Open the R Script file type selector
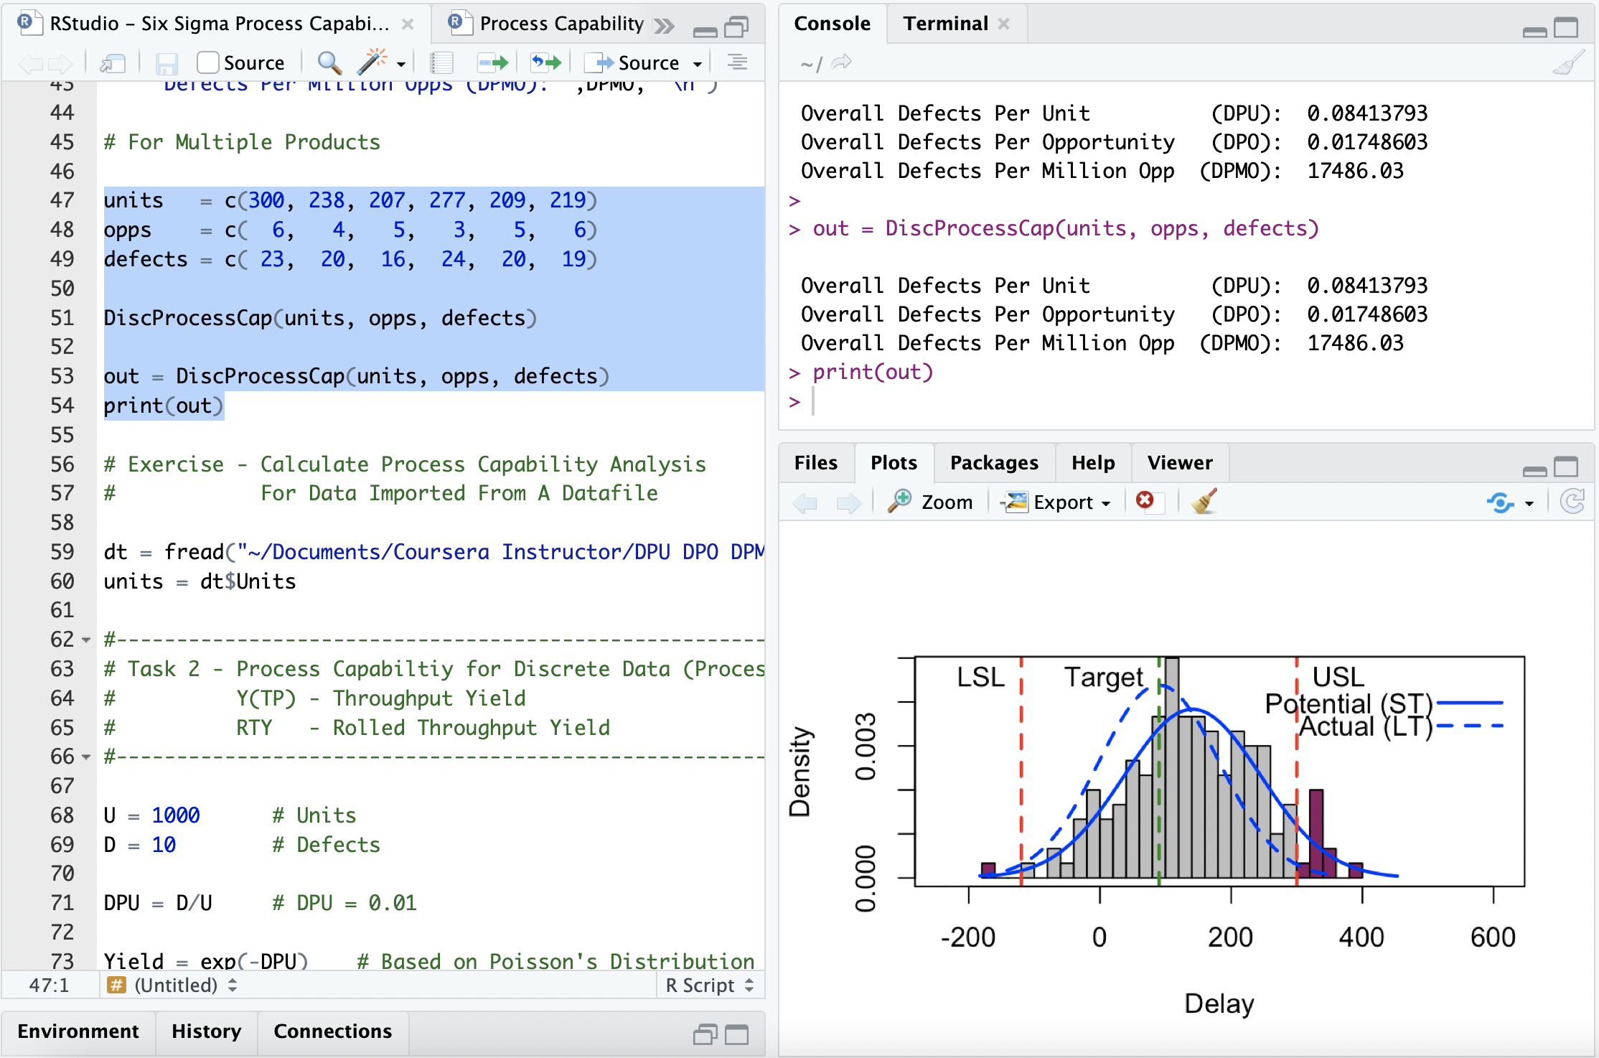The height and width of the screenshot is (1058, 1599). (709, 986)
